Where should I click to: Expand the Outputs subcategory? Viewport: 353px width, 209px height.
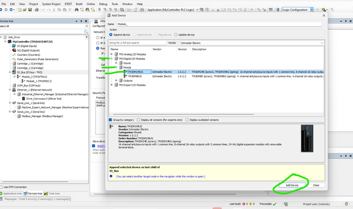(116, 81)
